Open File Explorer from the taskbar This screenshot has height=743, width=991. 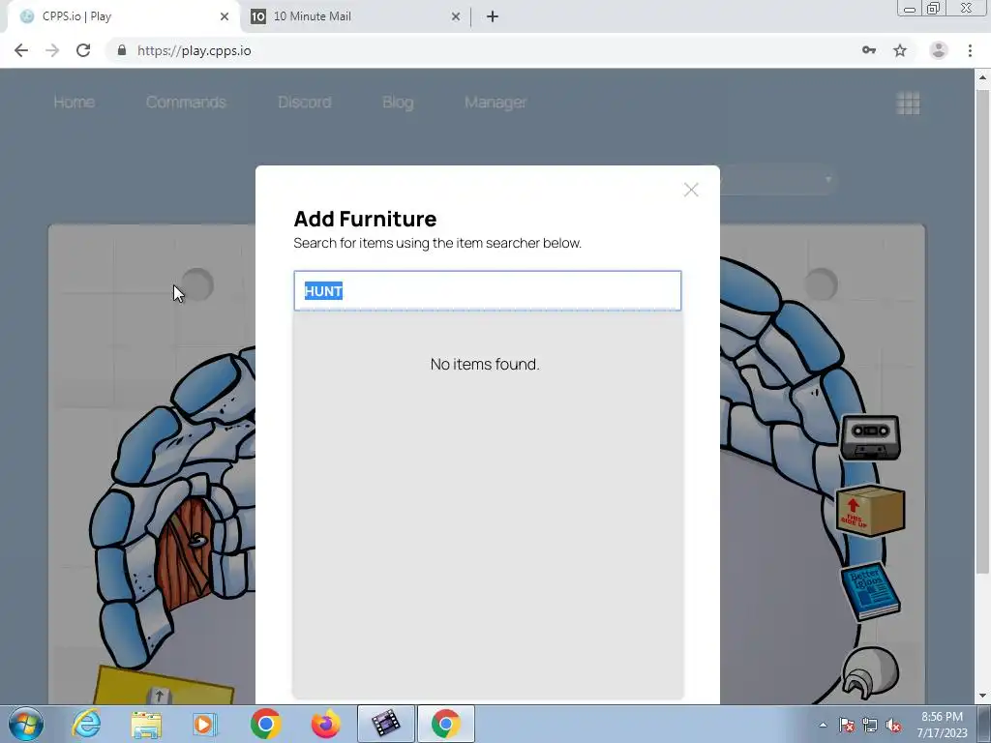(x=146, y=724)
